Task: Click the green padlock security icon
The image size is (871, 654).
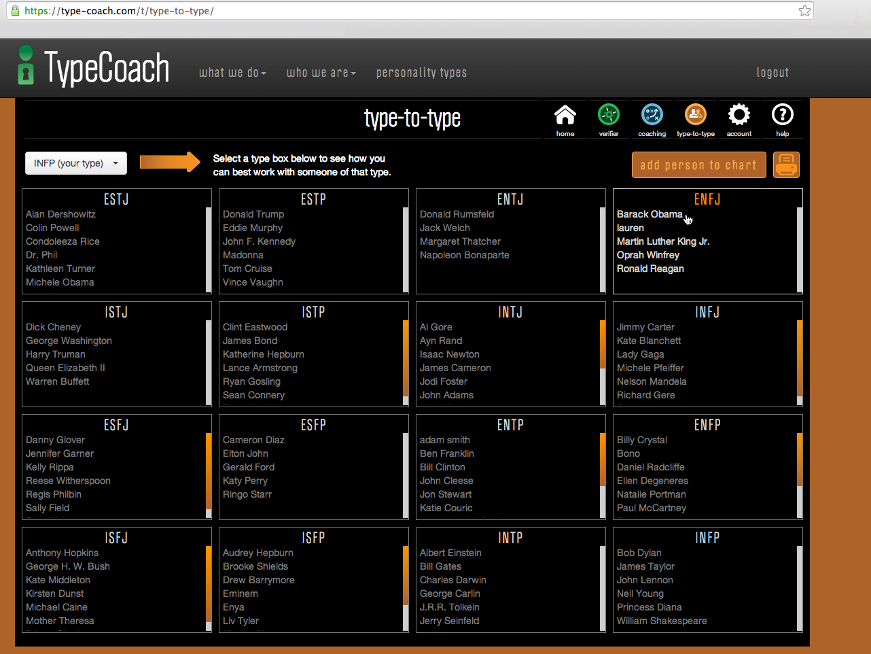Action: [x=16, y=10]
